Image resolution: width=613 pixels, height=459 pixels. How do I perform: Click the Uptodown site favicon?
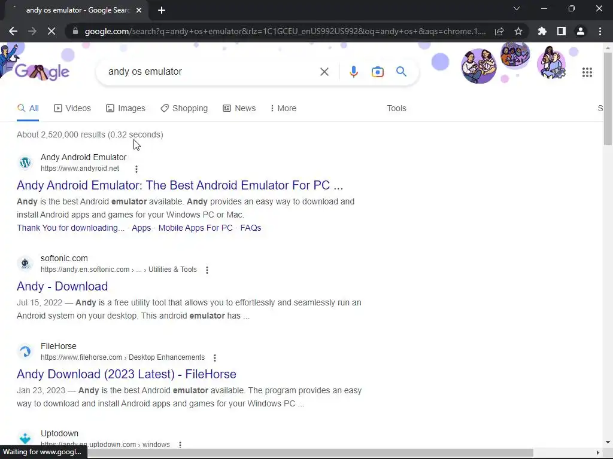click(x=25, y=438)
